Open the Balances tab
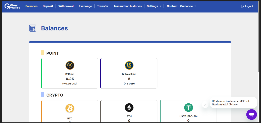Viewport: 261px width, 123px height. (31, 6)
